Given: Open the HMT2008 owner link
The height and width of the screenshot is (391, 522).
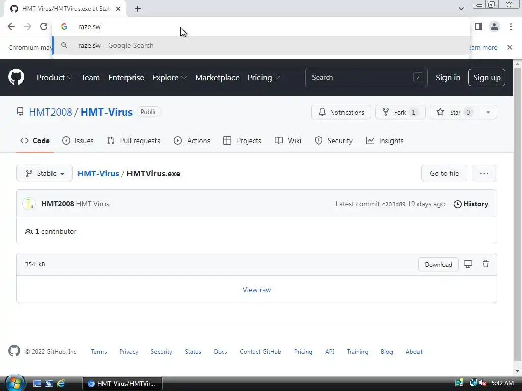Looking at the screenshot, I should pos(50,112).
